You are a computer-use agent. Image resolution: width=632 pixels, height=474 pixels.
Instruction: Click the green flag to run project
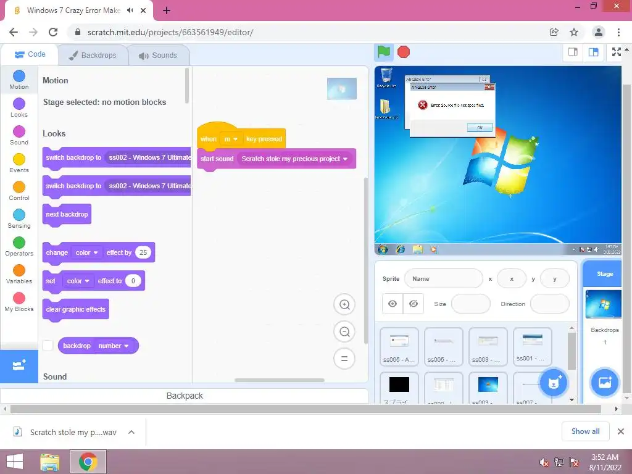coord(384,52)
